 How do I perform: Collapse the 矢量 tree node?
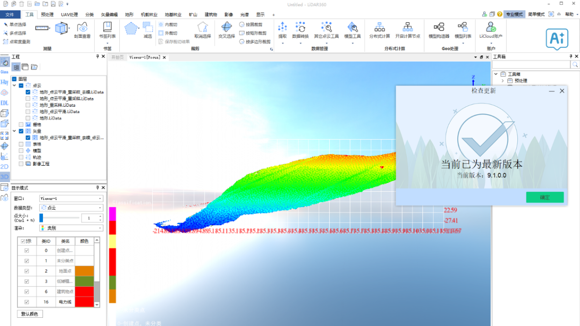click(14, 131)
